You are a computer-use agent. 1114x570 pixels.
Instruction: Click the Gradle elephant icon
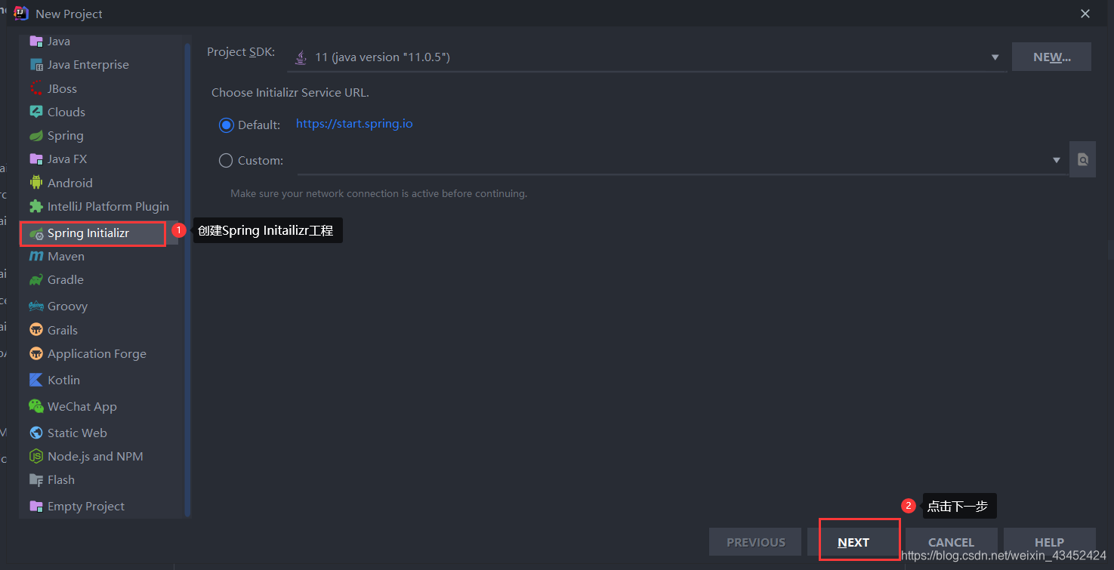[x=35, y=280]
